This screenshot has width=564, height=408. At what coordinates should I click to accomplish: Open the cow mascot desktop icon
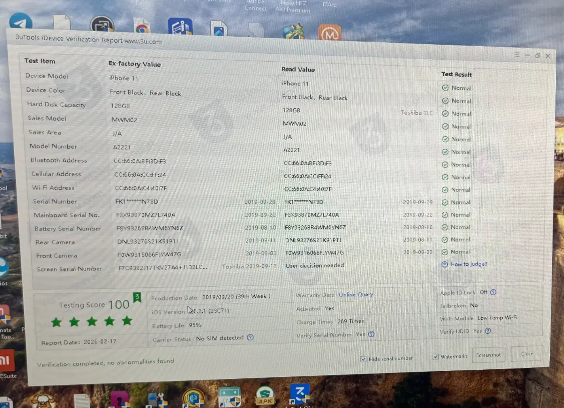pyautogui.click(x=43, y=401)
